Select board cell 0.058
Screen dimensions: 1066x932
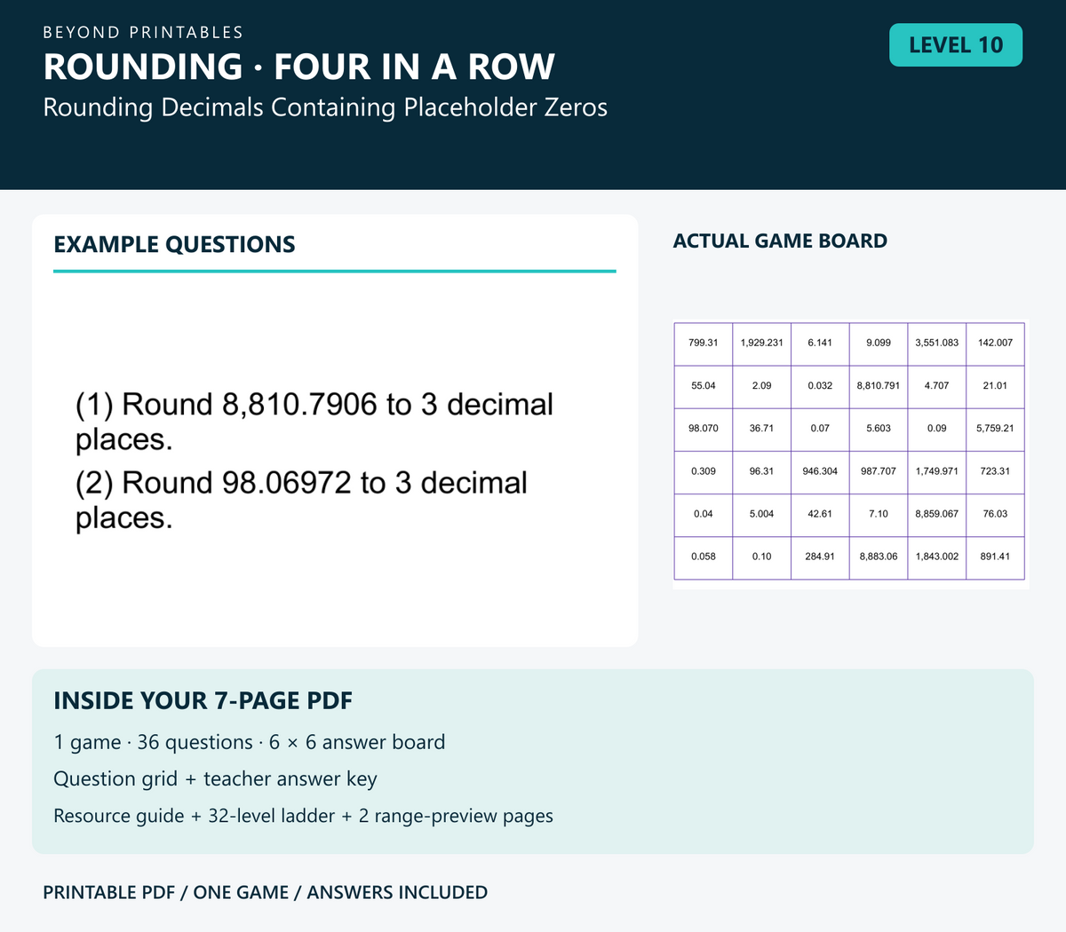704,557
